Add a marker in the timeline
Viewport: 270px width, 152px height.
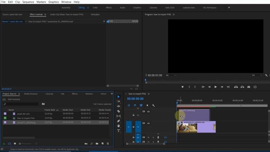147,105
